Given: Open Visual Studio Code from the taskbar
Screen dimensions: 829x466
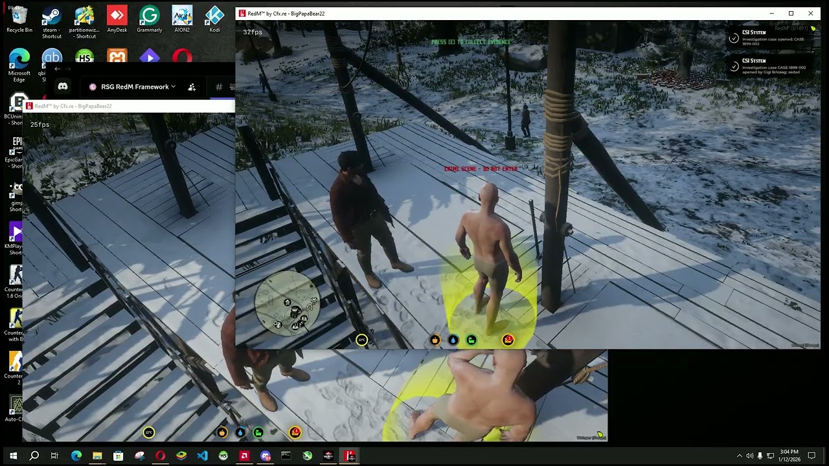Looking at the screenshot, I should 202,456.
